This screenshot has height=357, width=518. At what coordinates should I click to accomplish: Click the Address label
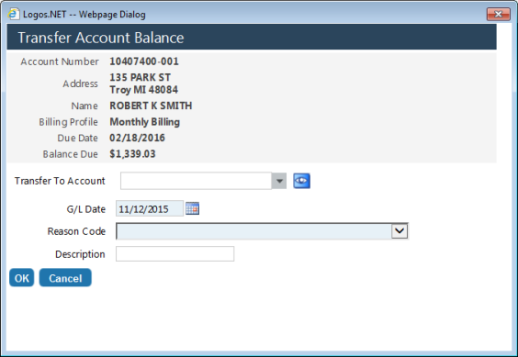(80, 84)
